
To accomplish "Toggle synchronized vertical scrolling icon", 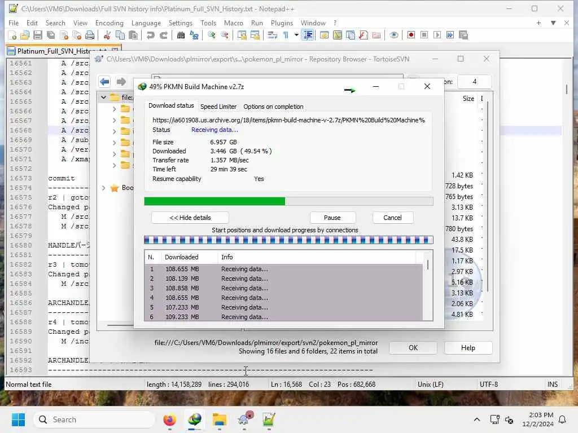I will click(x=242, y=36).
